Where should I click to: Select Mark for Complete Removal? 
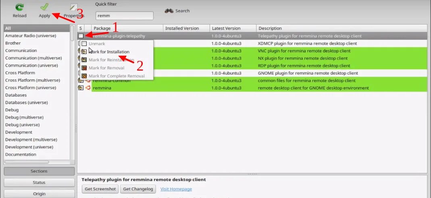coord(116,76)
